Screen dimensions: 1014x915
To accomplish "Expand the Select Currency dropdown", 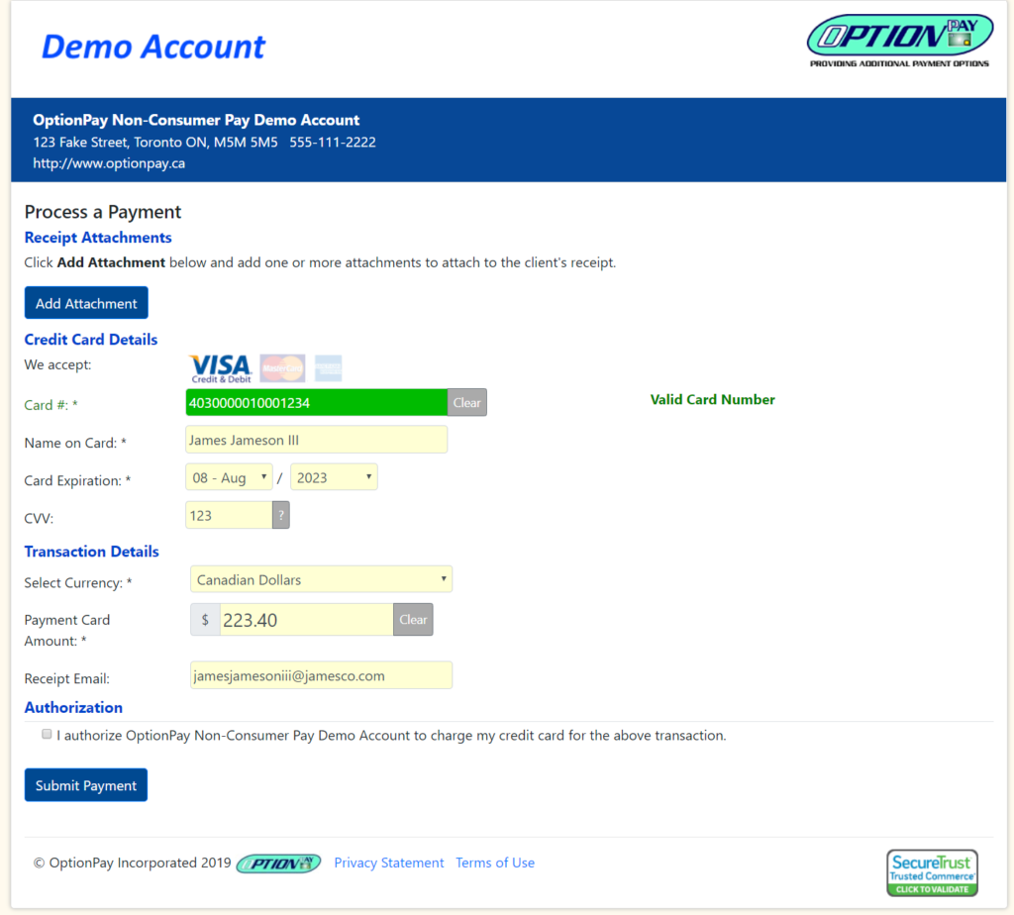I will (321, 579).
